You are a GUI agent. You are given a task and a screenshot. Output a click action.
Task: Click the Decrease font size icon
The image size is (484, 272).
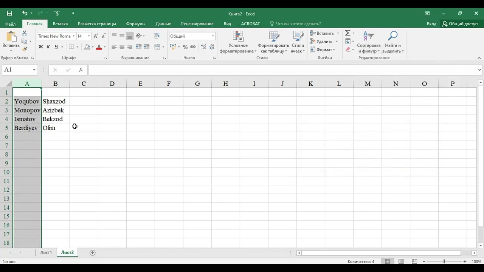(x=103, y=36)
